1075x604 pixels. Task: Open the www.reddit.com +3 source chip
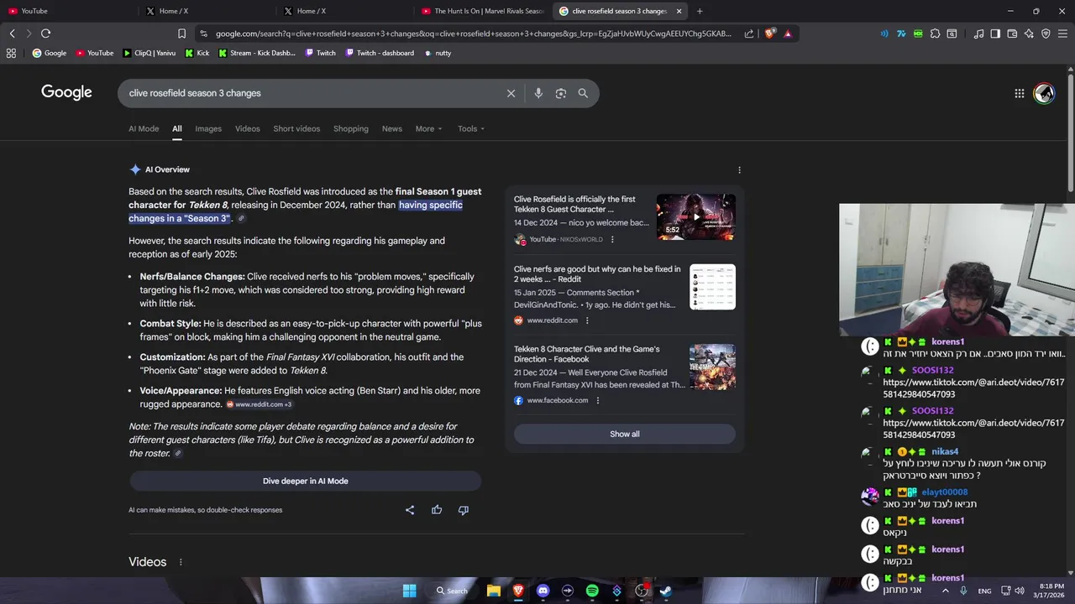click(259, 404)
